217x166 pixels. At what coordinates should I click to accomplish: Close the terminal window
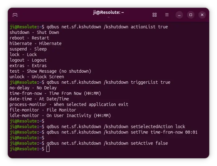(202, 15)
